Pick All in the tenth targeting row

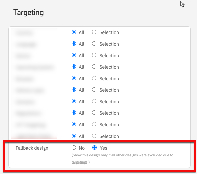pos(74,136)
